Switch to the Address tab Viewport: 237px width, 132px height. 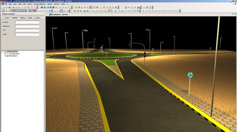coord(23,18)
